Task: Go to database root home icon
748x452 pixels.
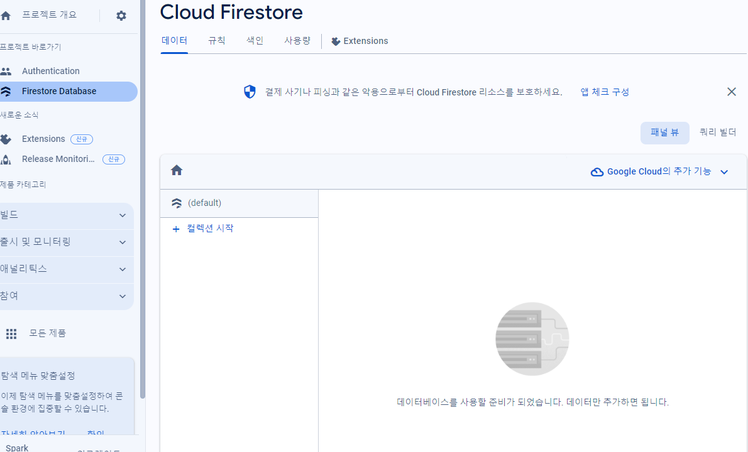Action: 177,170
